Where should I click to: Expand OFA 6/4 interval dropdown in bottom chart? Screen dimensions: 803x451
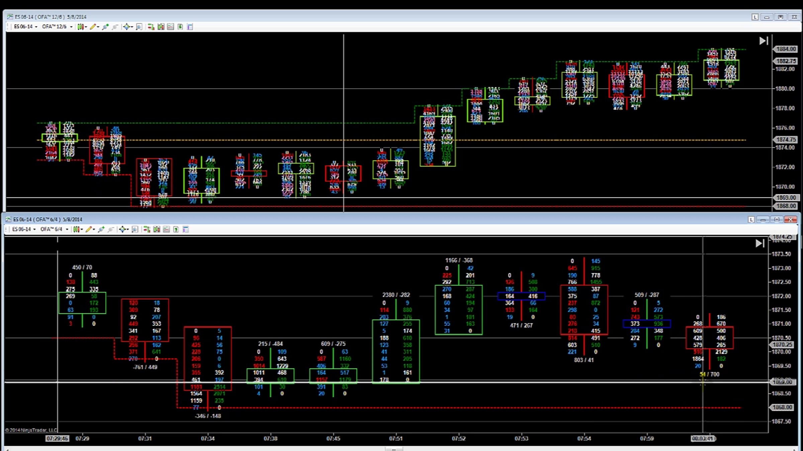(54, 229)
